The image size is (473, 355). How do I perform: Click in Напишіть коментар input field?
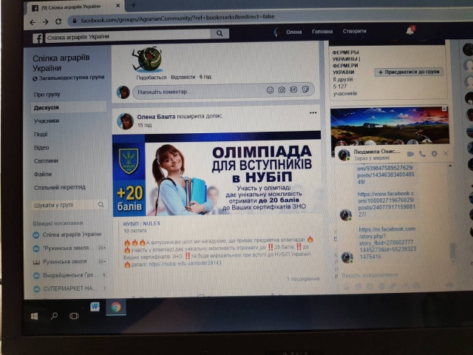(199, 91)
